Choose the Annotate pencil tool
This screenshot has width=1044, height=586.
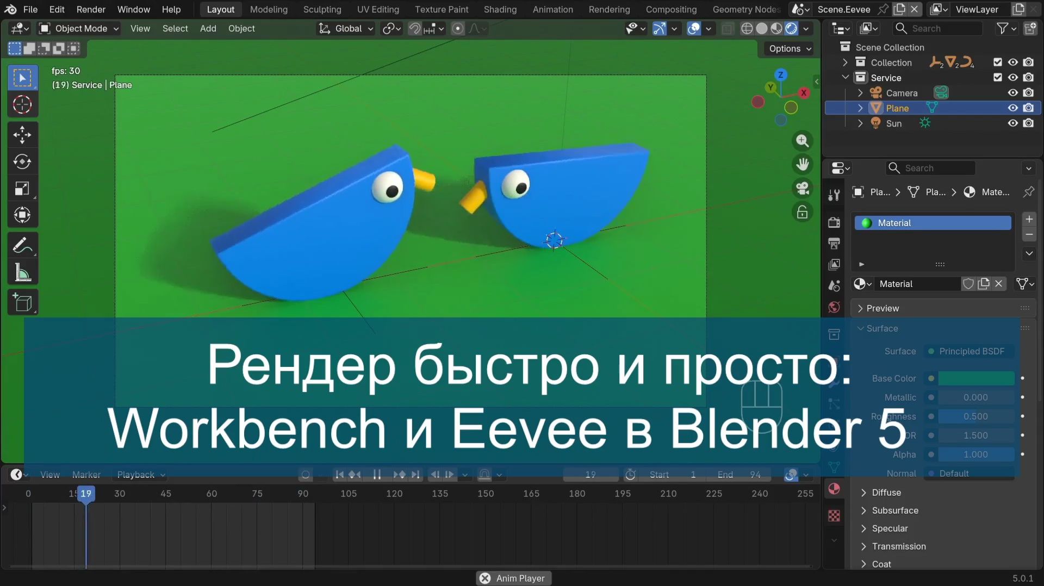click(x=22, y=246)
